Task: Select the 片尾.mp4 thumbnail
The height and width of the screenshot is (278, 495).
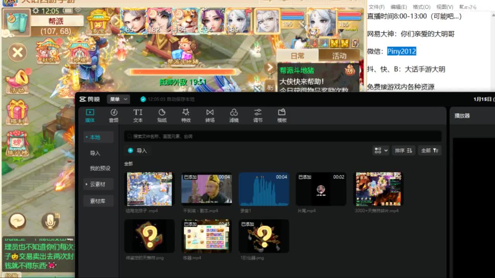Action: pos(321,189)
